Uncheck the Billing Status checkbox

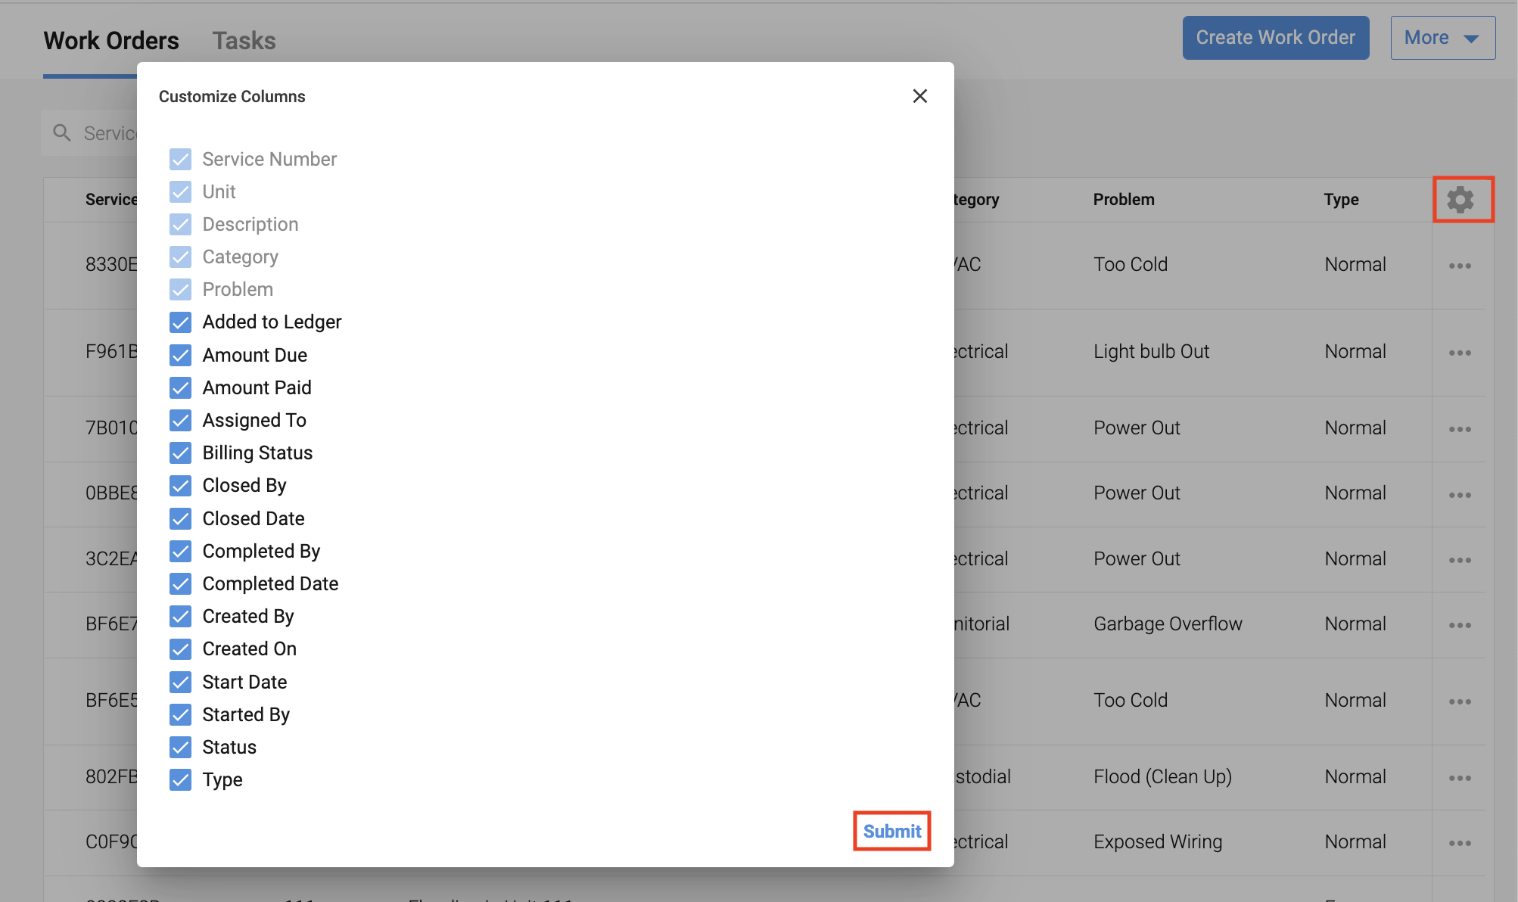pos(181,453)
